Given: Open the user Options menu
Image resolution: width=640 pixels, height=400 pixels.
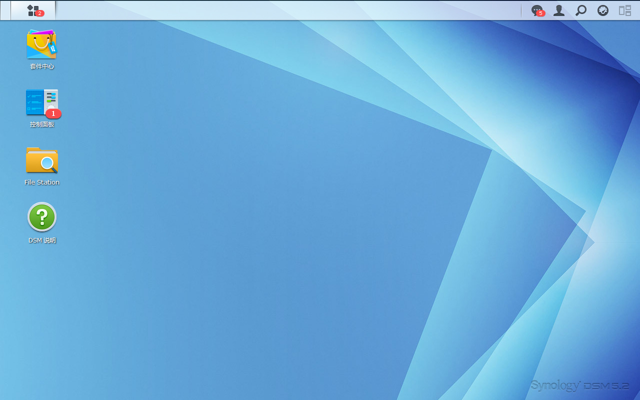Looking at the screenshot, I should [558, 10].
